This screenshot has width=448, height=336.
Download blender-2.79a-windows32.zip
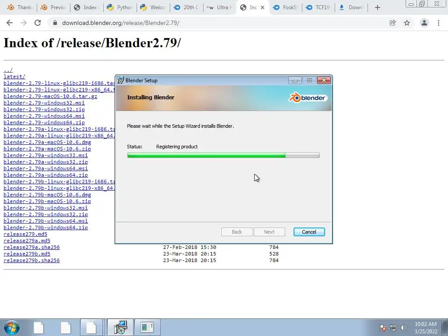(45, 162)
